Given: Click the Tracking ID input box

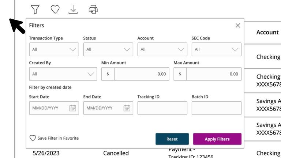Looking at the screenshot, I should (162, 108).
